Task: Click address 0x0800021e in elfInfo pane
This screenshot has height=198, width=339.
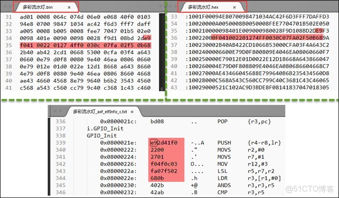Action: [x=119, y=143]
